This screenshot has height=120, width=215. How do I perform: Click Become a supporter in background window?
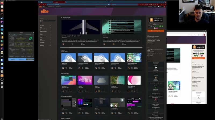click(x=198, y=58)
